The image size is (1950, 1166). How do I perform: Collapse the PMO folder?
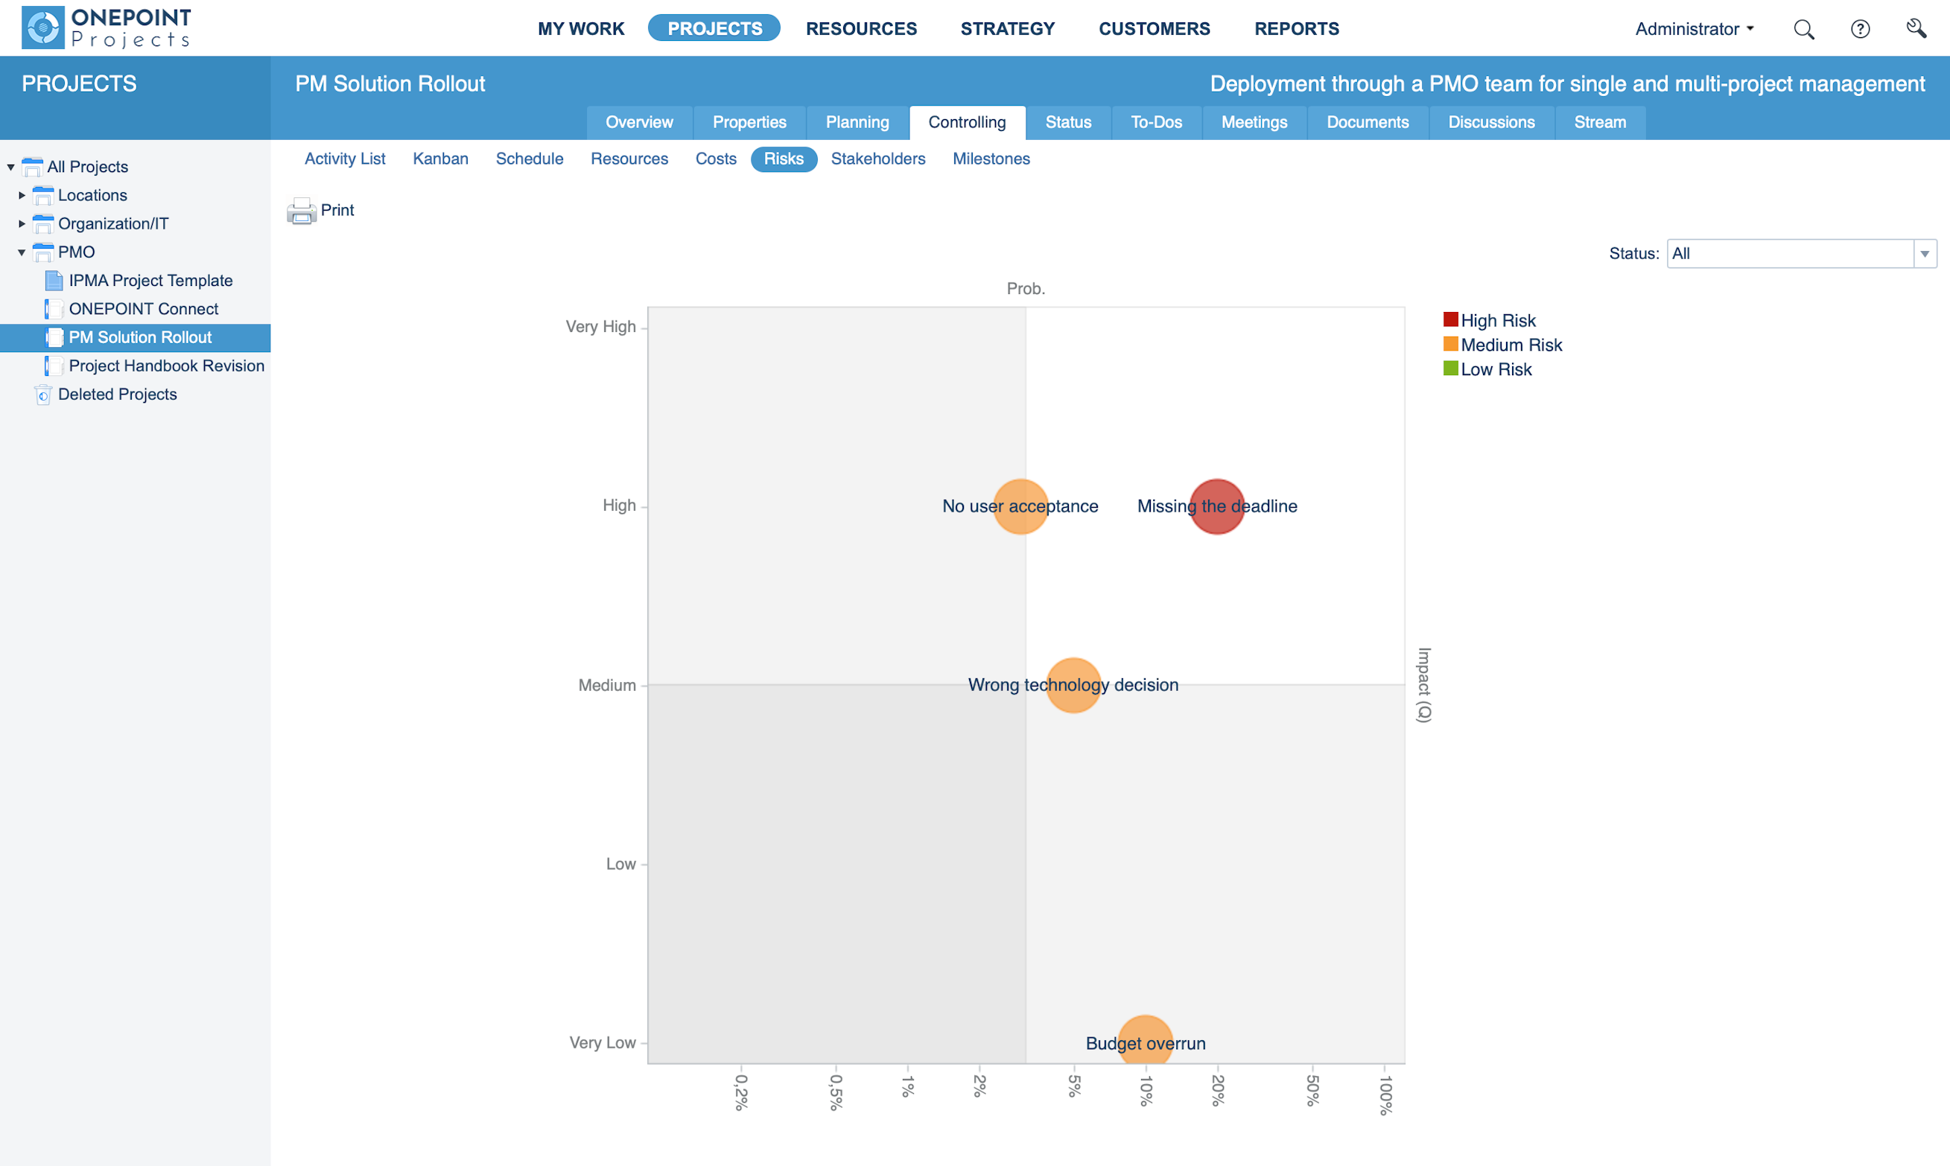21,252
